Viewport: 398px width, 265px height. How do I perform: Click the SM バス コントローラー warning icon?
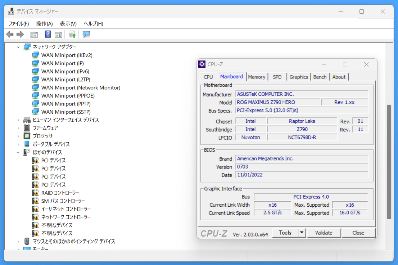point(36,201)
